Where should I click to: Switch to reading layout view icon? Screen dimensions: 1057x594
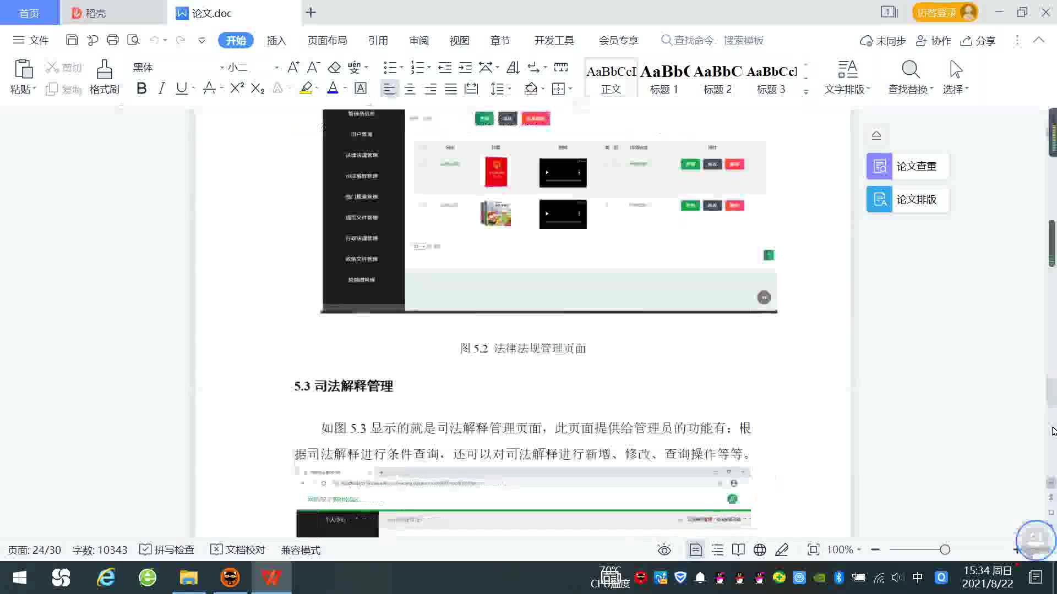[x=738, y=549]
